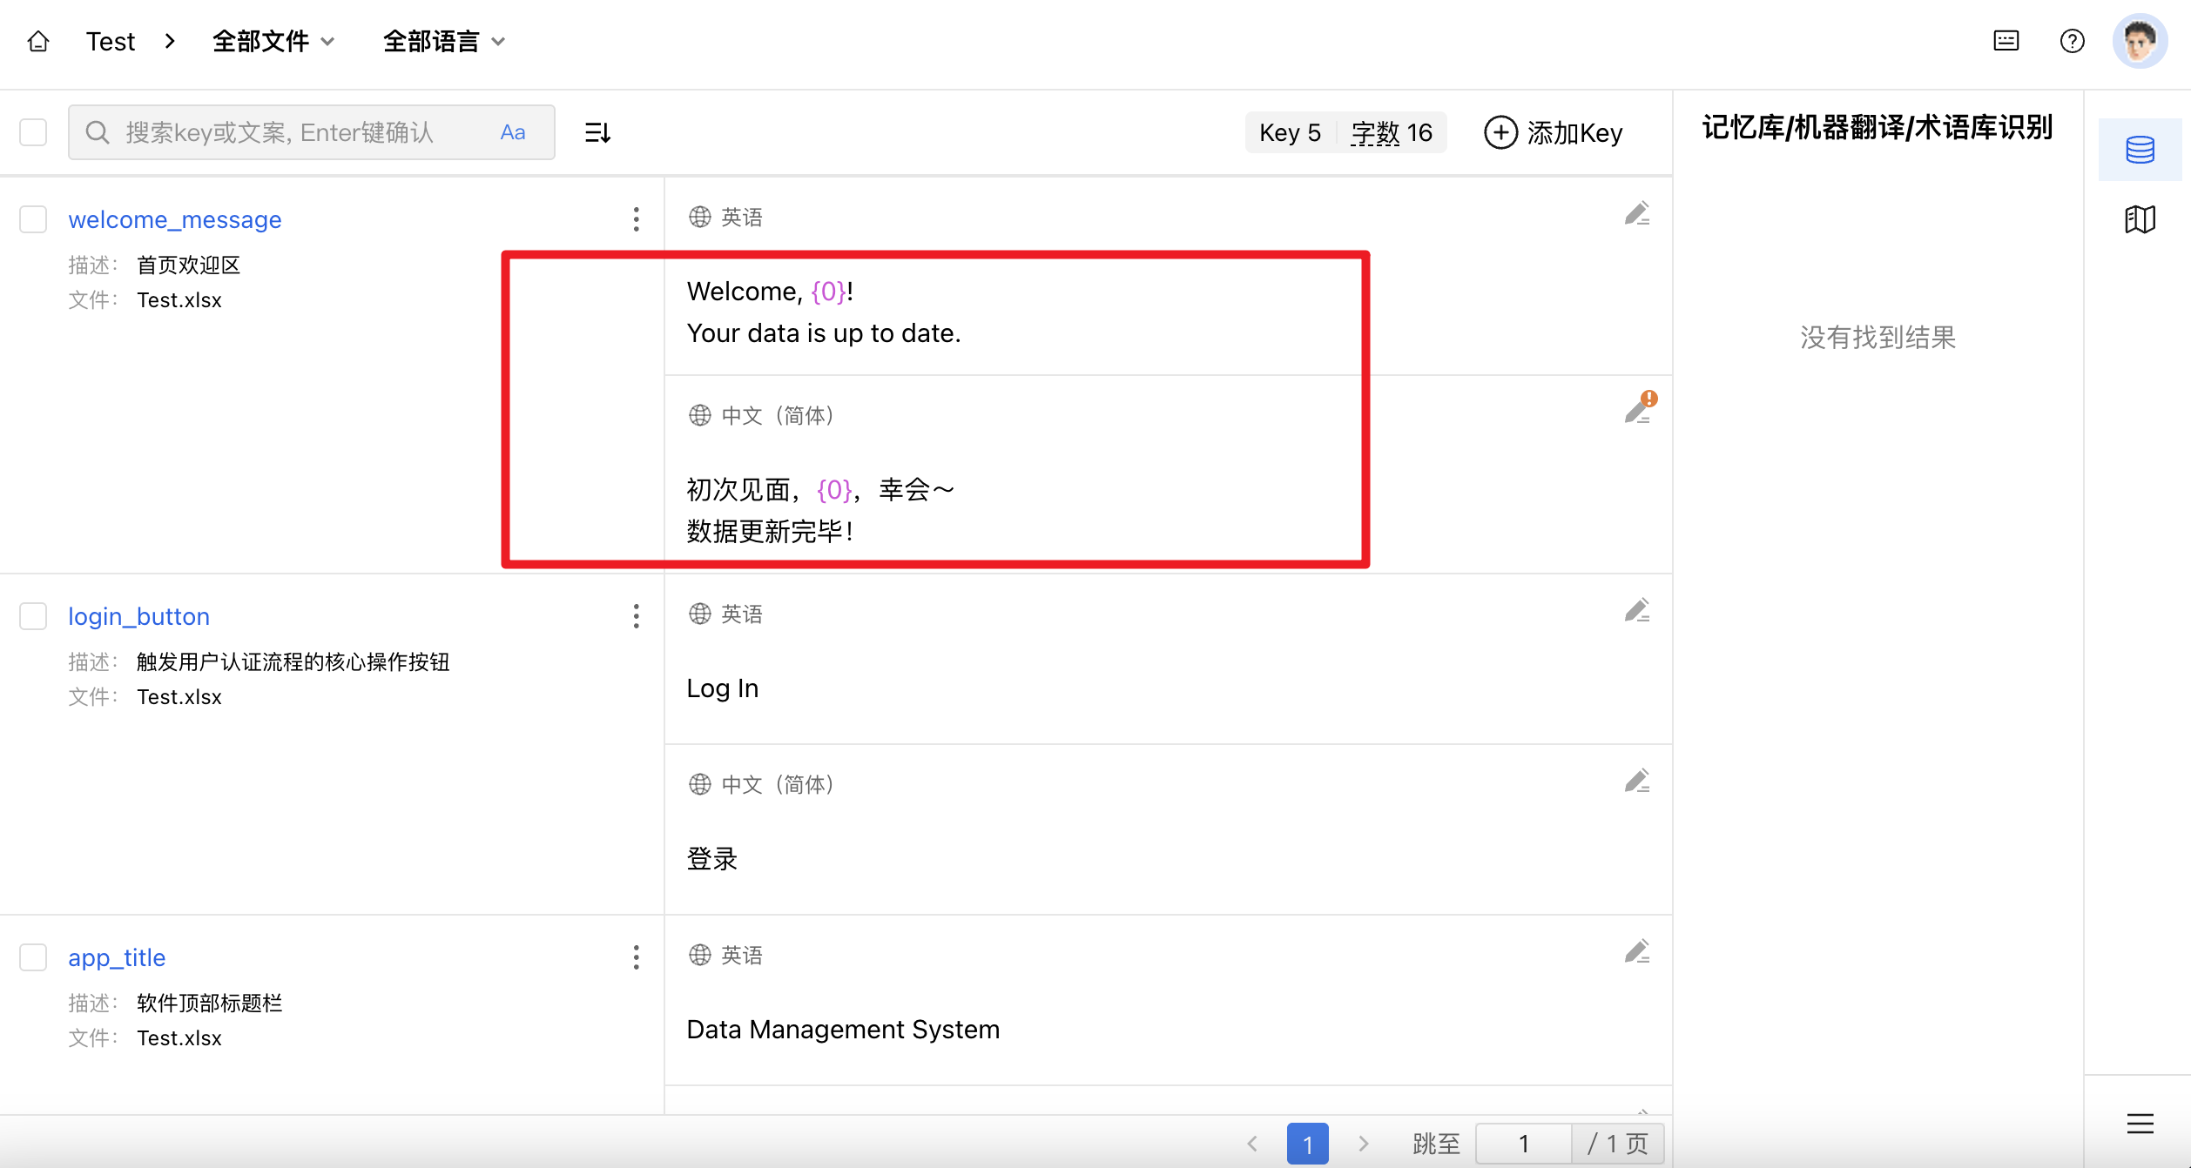This screenshot has height=1168, width=2191.
Task: Open the app_title key link
Action: click(x=117, y=957)
